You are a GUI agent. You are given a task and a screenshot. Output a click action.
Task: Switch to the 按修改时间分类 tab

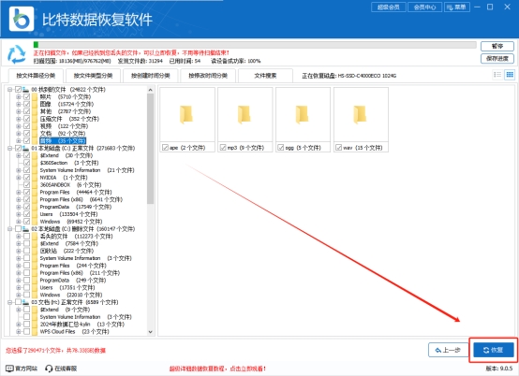click(x=208, y=76)
